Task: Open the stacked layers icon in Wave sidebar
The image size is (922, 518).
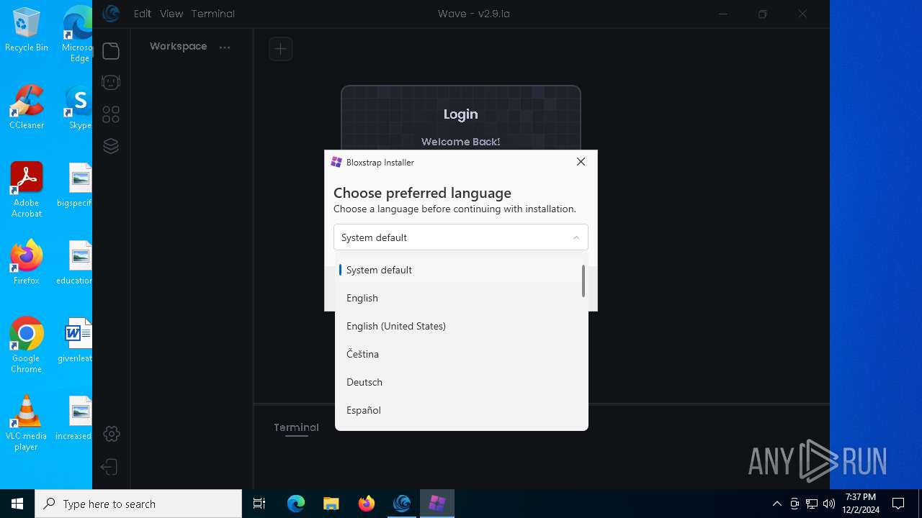Action: [x=111, y=146]
